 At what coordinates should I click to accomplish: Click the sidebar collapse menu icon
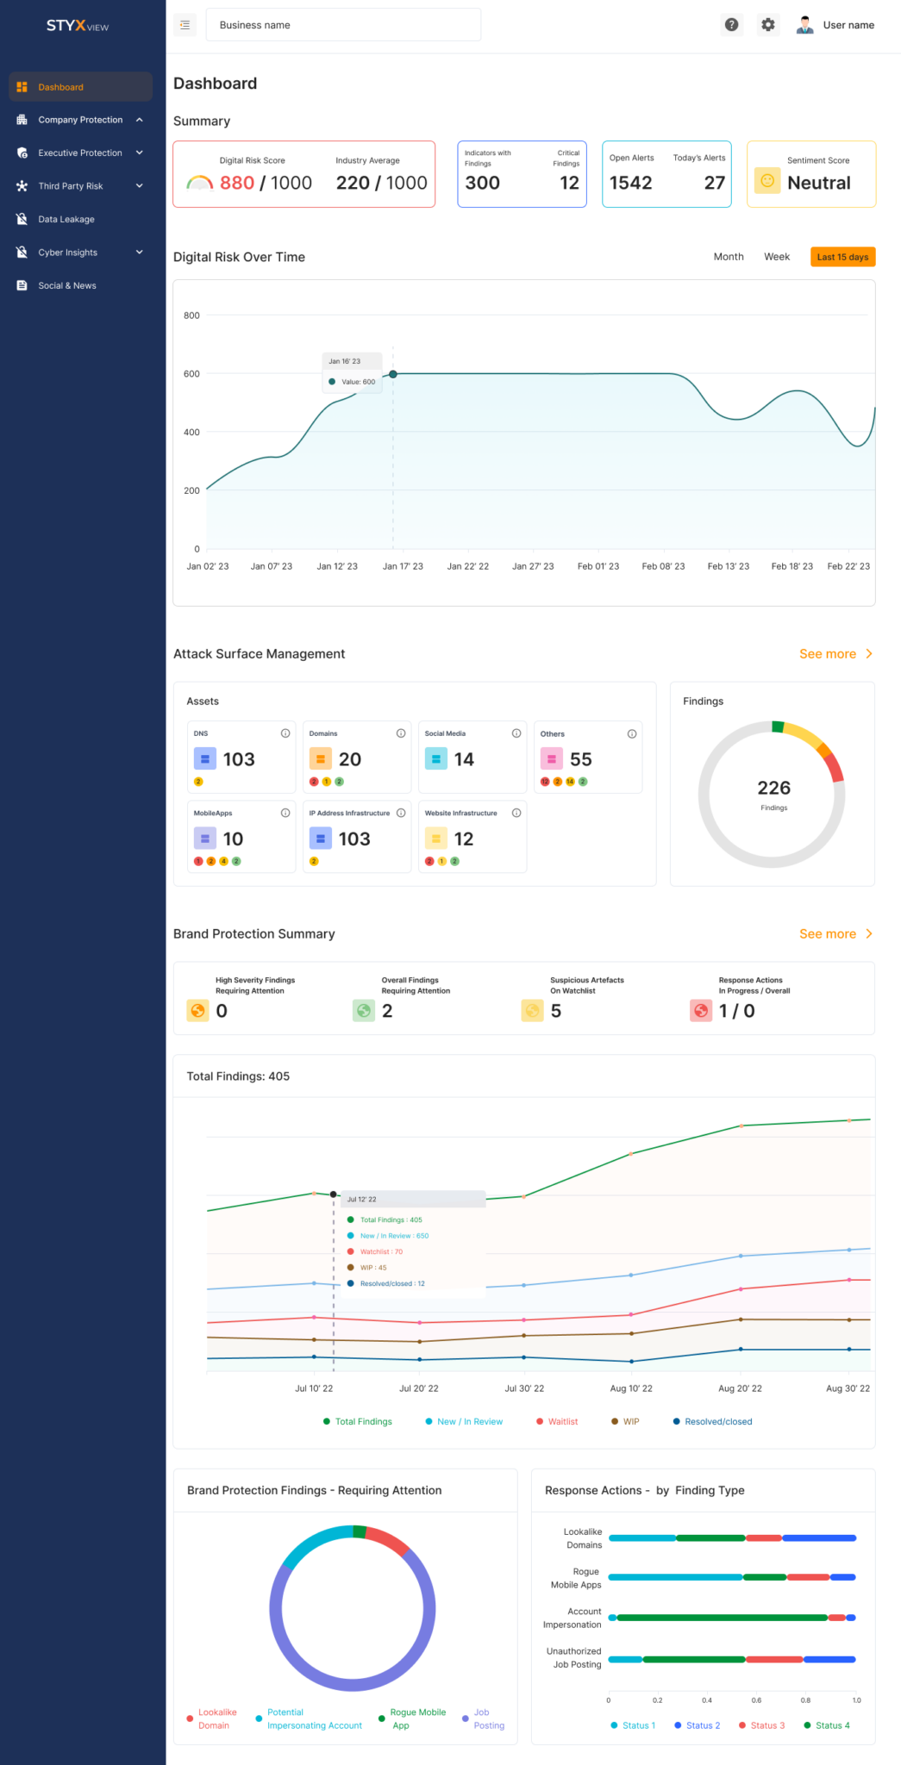185,25
